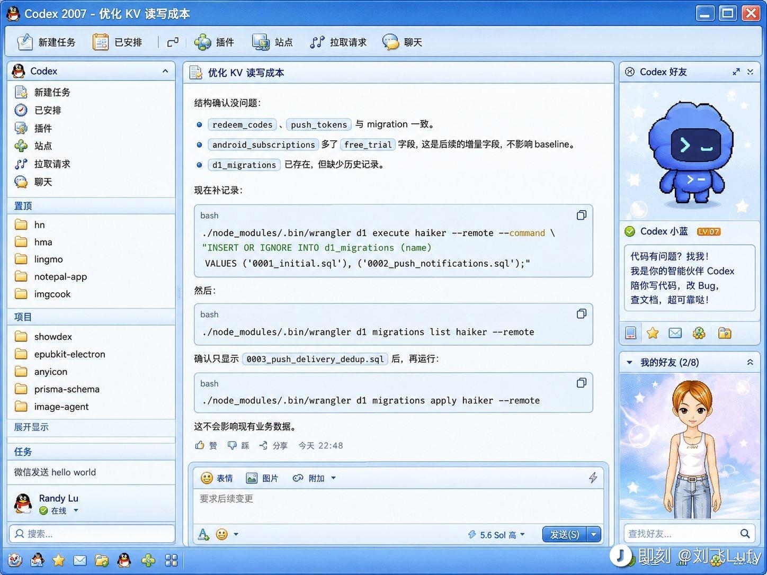Image resolution: width=767 pixels, height=575 pixels.
Task: Open the 附加 attach dropdown
Action: tap(315, 478)
